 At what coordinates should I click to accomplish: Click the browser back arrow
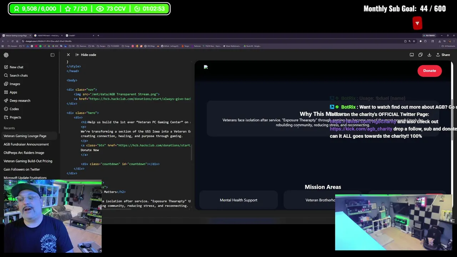click(3, 41)
